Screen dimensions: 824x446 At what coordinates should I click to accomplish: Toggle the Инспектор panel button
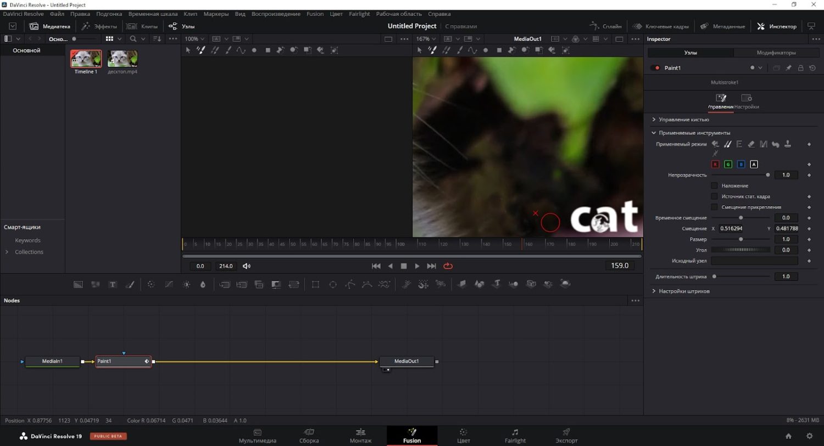pos(776,26)
